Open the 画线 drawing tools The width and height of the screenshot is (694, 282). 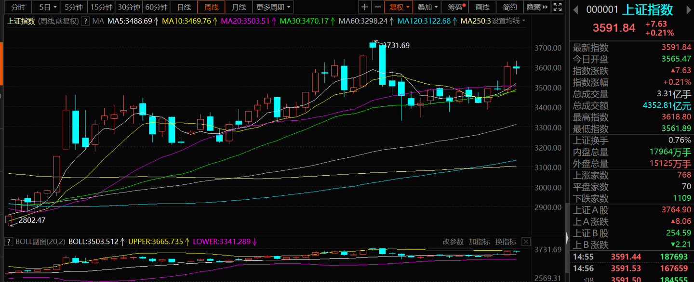(x=482, y=7)
